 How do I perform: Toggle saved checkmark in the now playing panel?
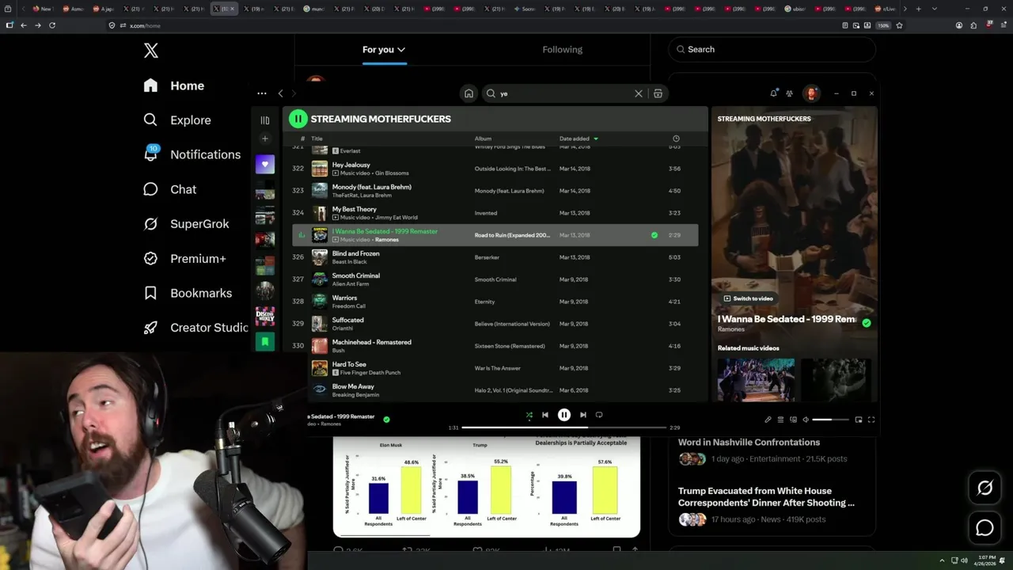click(867, 323)
